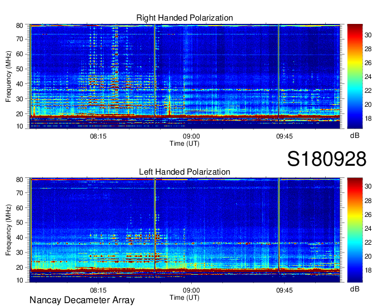Click 20 dB label on Left Handed colorbar
378x307 pixels.
(x=368, y=256)
